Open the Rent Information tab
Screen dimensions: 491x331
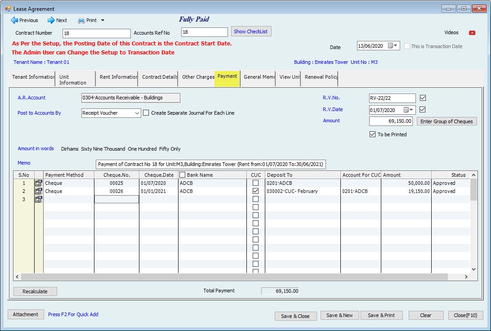(116, 78)
